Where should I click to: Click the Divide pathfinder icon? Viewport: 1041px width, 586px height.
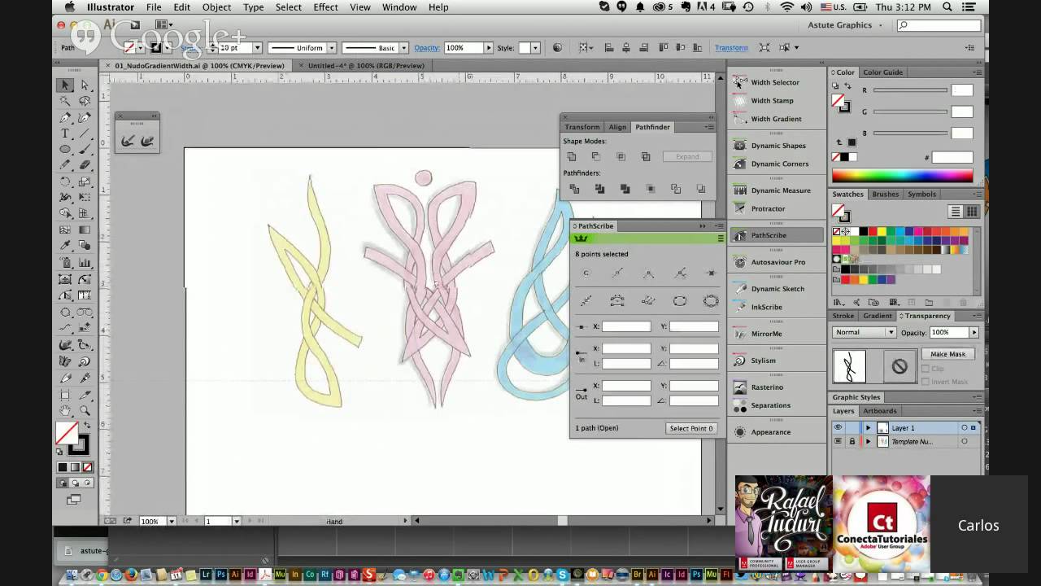[x=574, y=189]
